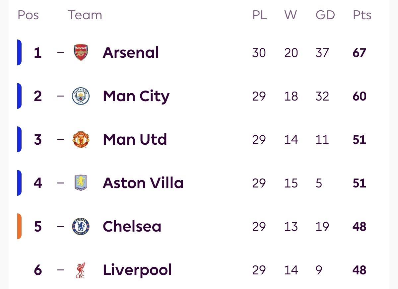This screenshot has height=289, width=398.
Task: Open the Arsenal team link
Action: (131, 53)
